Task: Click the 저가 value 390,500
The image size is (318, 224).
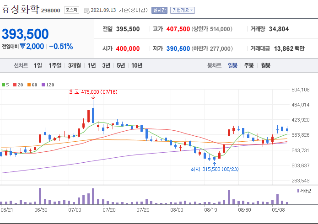Action: point(178,48)
